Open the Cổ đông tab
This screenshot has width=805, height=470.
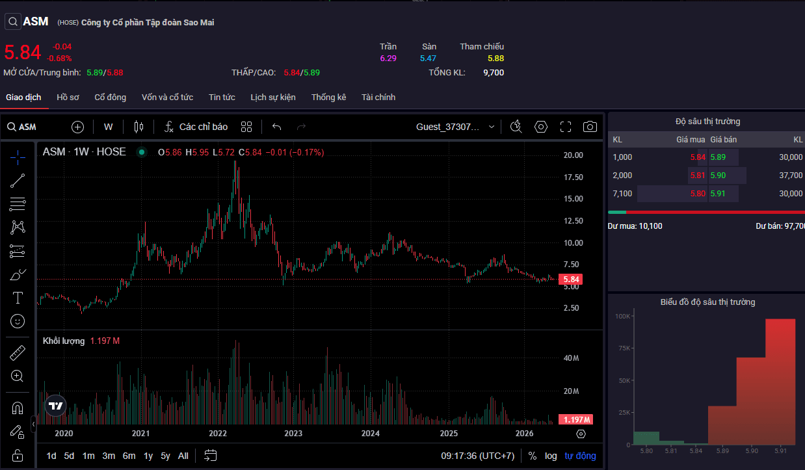pos(111,98)
